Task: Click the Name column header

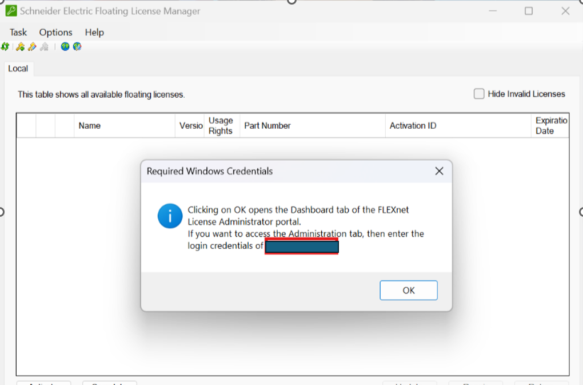Action: [125, 126]
